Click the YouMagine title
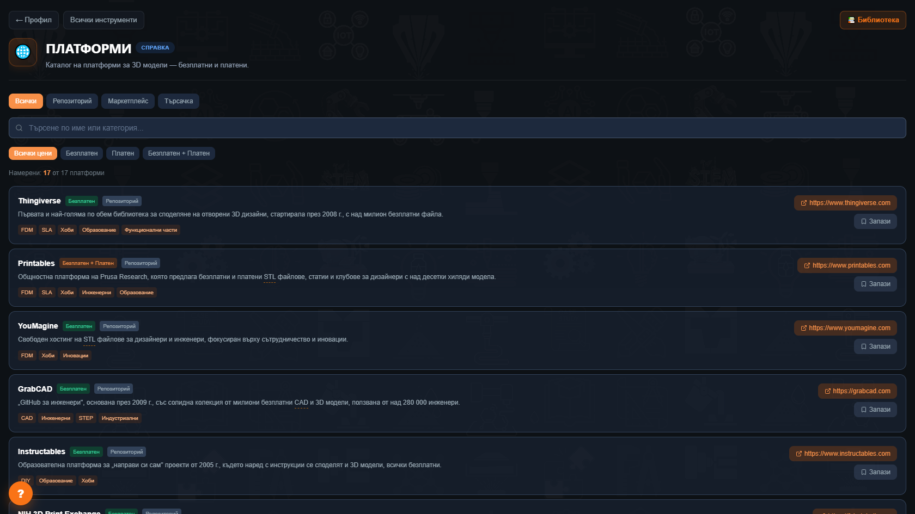Viewport: 915px width, 514px height. pos(38,326)
